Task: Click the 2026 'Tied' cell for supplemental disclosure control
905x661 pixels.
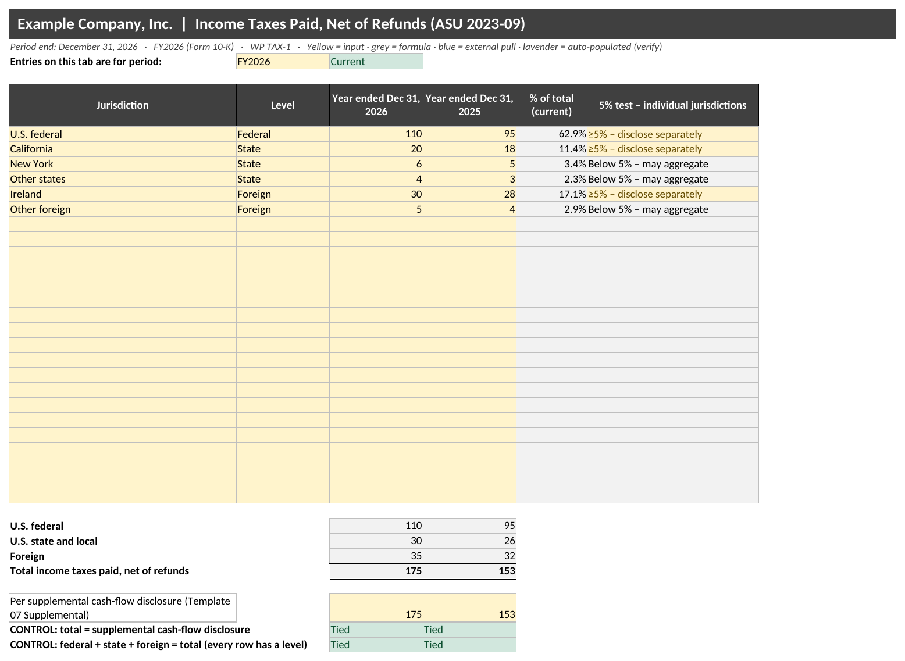Action: [x=376, y=630]
